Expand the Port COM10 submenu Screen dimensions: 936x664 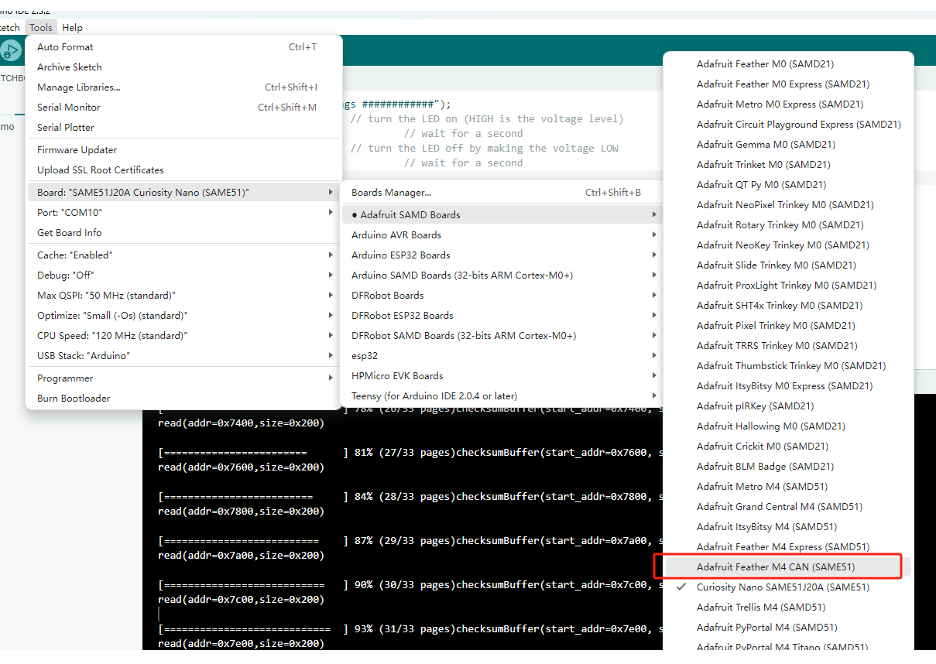(184, 213)
